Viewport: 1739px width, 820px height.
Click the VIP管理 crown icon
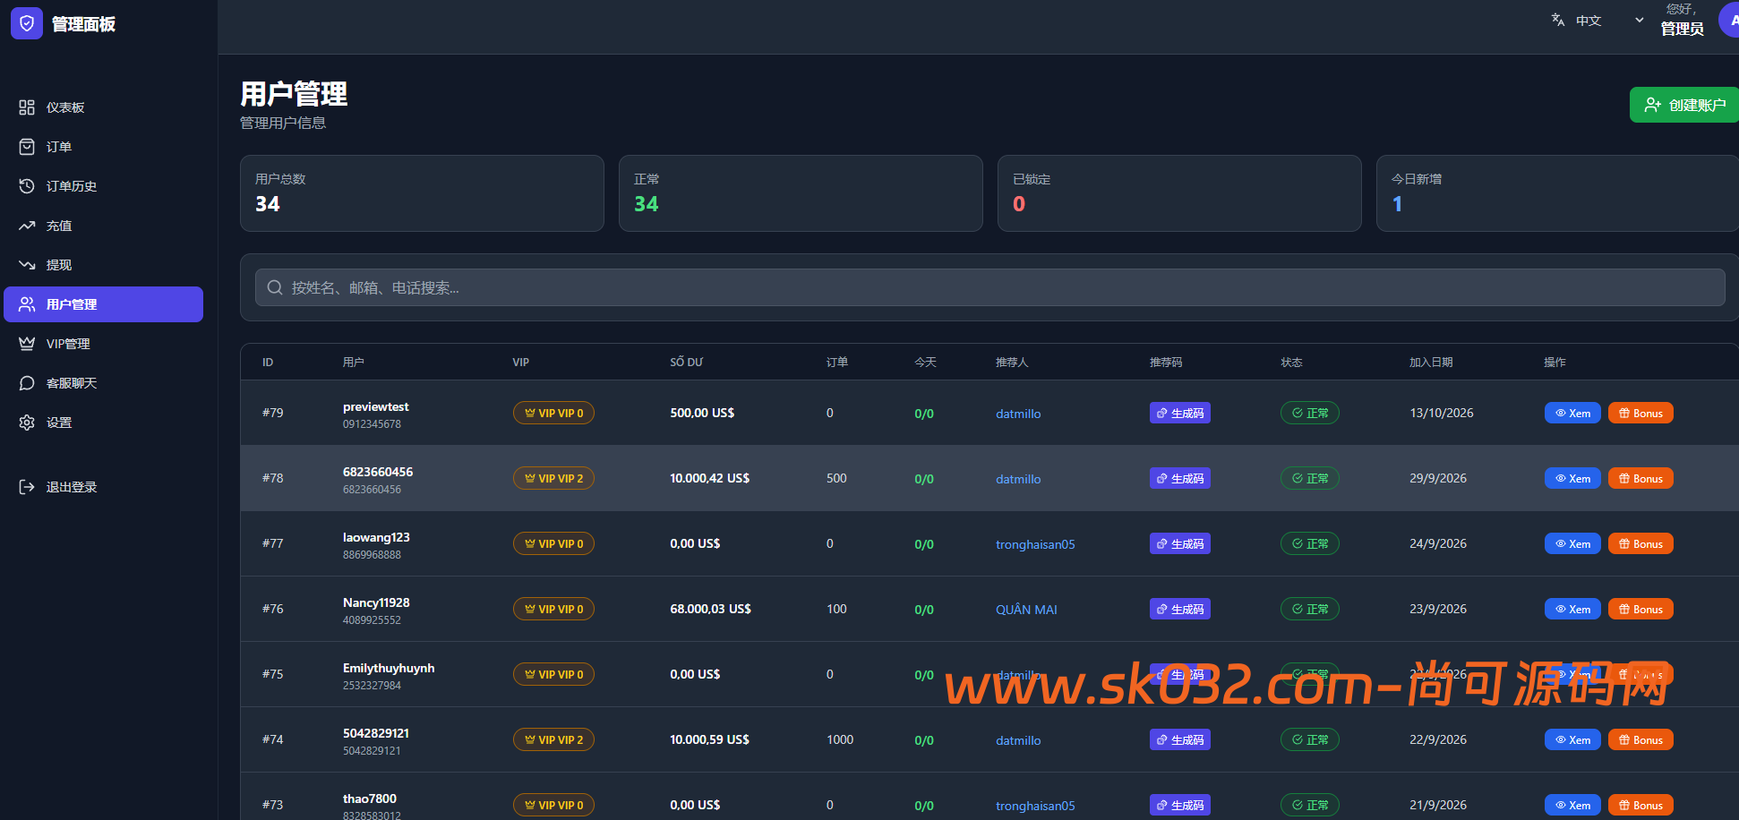(x=27, y=344)
